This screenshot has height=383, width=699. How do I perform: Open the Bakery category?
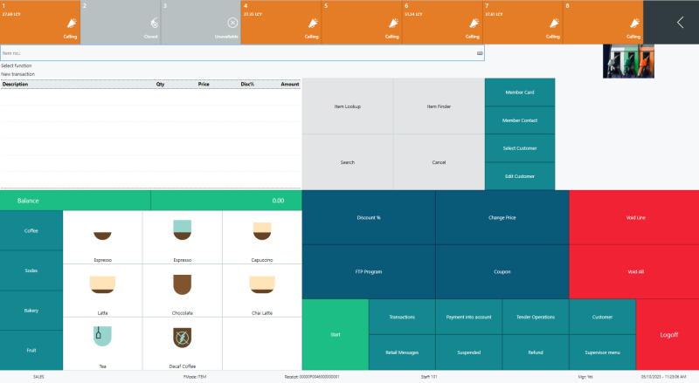click(x=31, y=311)
